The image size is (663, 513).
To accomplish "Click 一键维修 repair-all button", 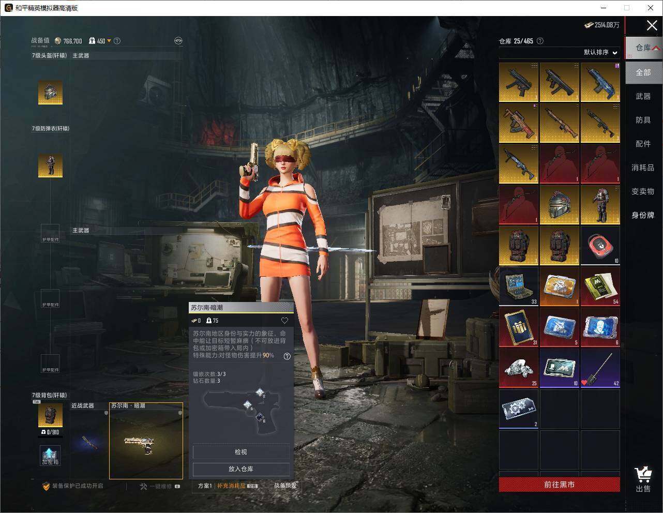I will [160, 486].
